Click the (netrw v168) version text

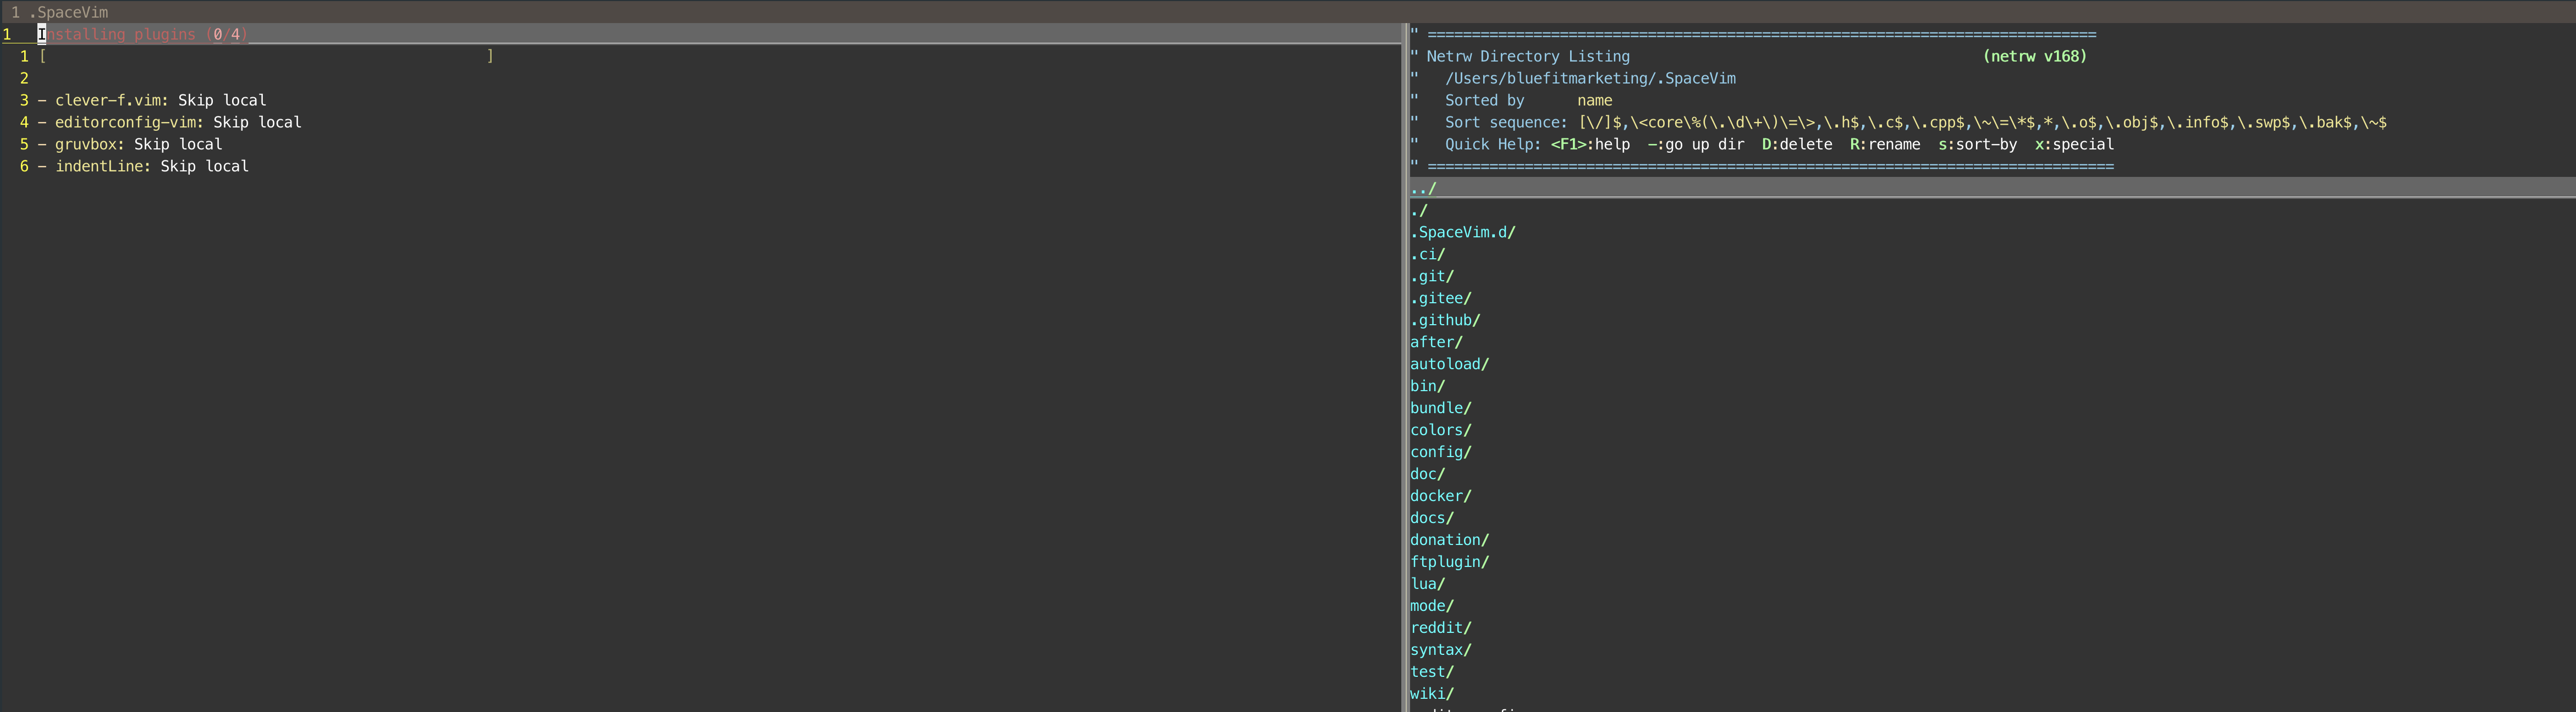tap(2034, 56)
